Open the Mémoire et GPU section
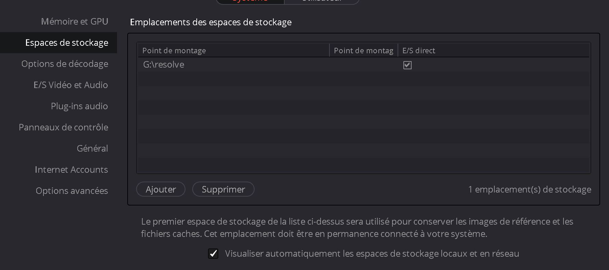The image size is (609, 270). (75, 22)
